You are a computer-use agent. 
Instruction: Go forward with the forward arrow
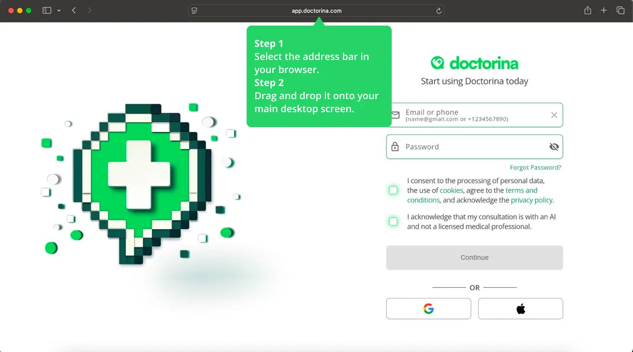click(89, 10)
